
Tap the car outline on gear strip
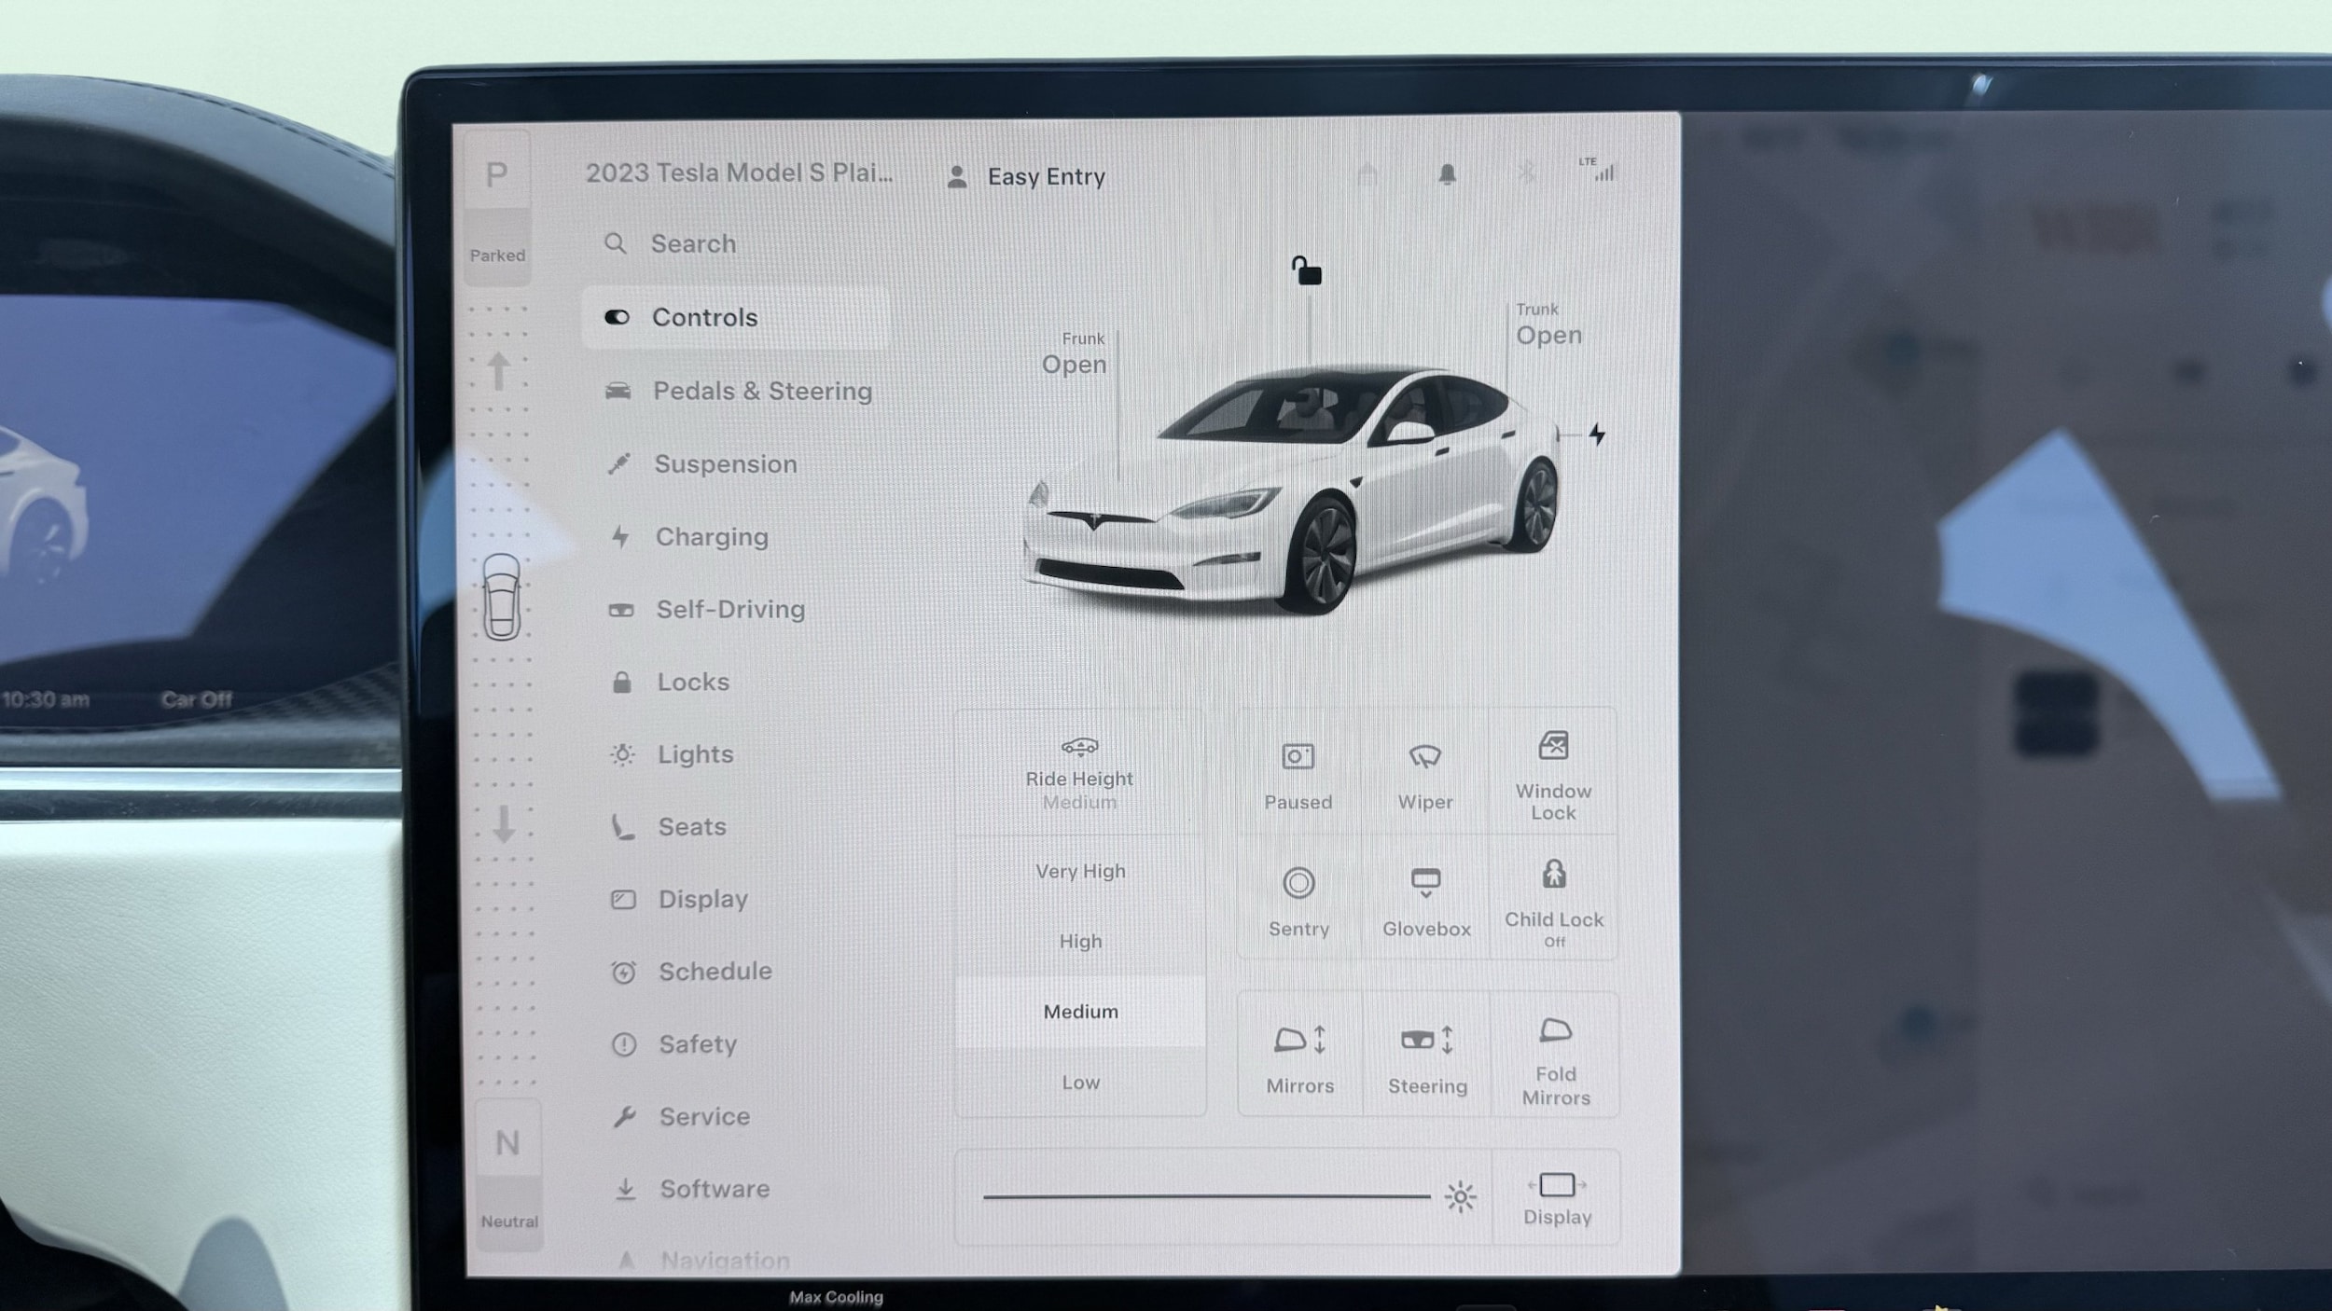(502, 597)
